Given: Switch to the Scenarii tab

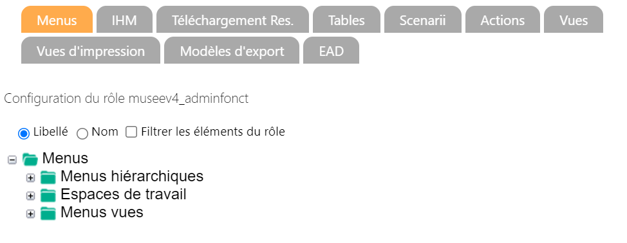Looking at the screenshot, I should (x=423, y=19).
